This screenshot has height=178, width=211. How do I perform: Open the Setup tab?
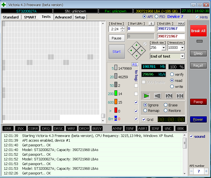(x=80, y=17)
